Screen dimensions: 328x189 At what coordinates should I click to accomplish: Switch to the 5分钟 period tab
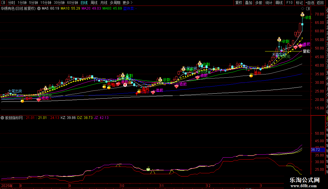[x=33, y=3]
